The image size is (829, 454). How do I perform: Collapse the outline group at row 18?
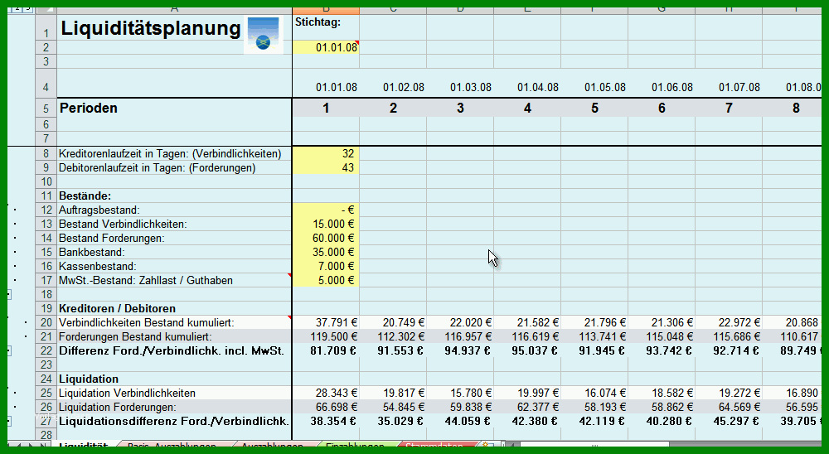[x=9, y=294]
